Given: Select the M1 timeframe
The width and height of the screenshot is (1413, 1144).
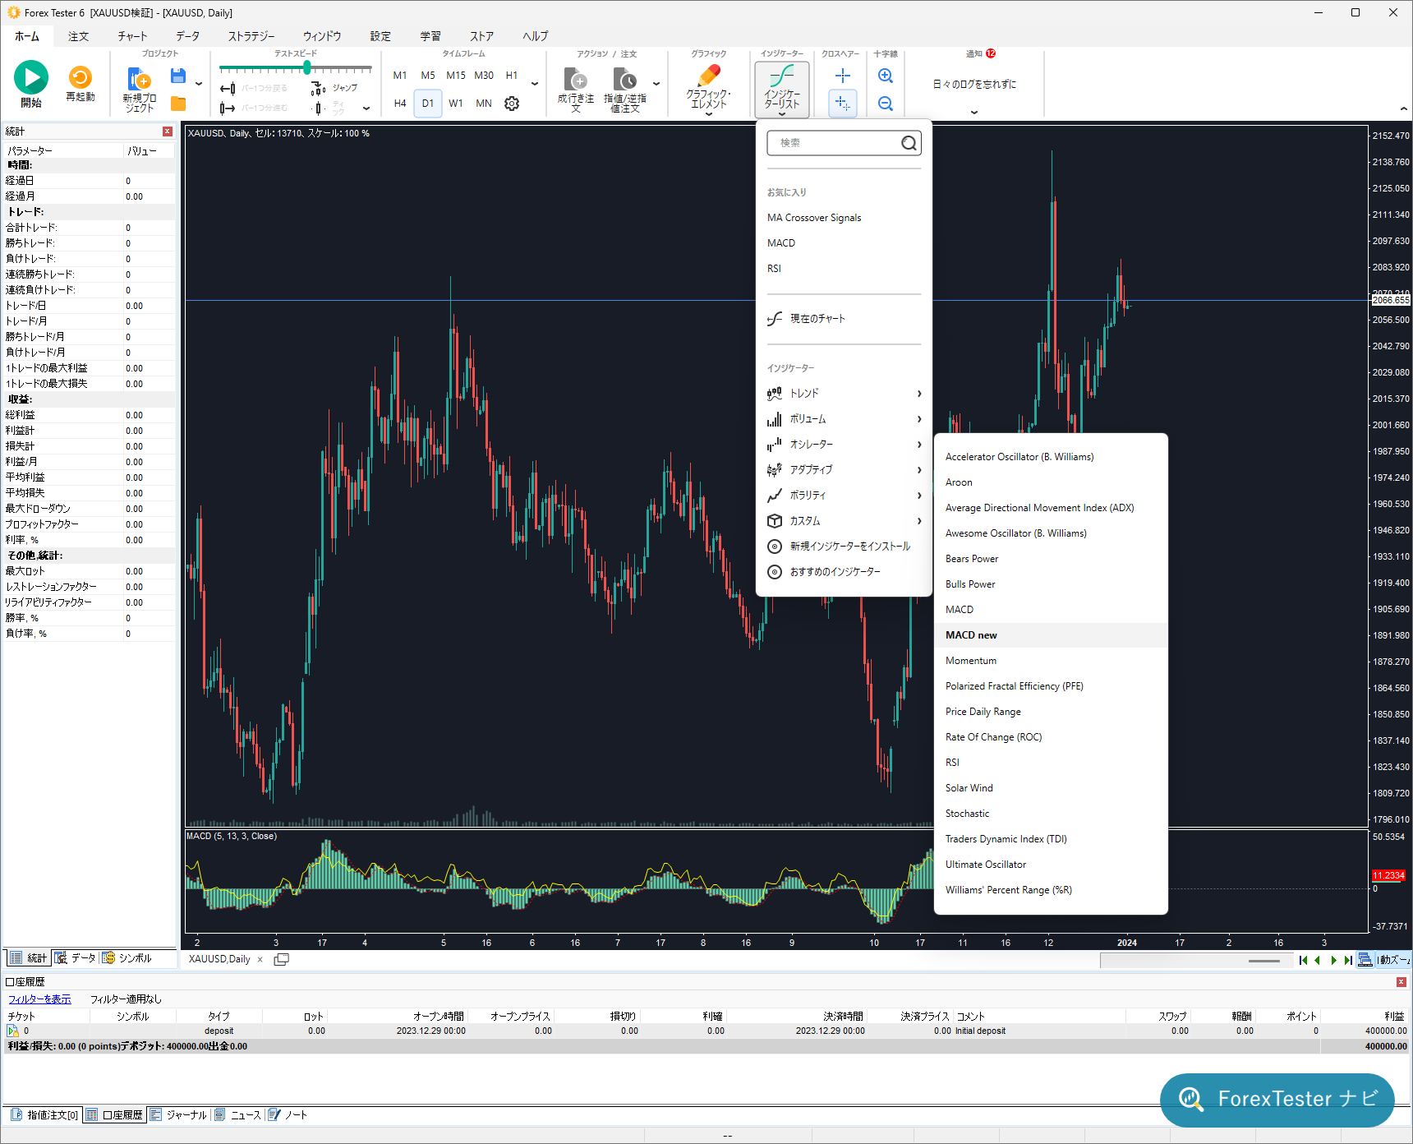Looking at the screenshot, I should click(400, 76).
